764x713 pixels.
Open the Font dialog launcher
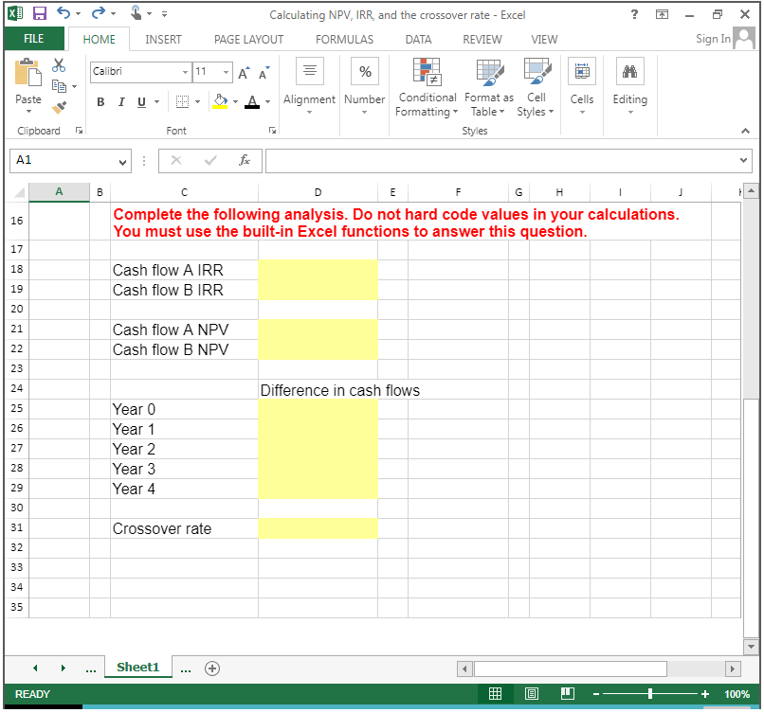[273, 131]
